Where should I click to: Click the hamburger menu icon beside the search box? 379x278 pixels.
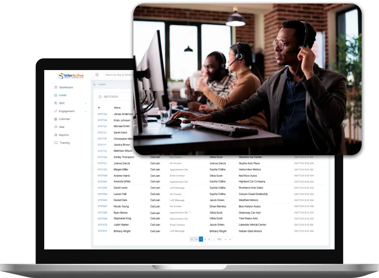pos(97,74)
